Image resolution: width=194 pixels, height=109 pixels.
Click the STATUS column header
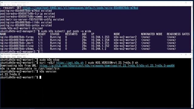55,34
